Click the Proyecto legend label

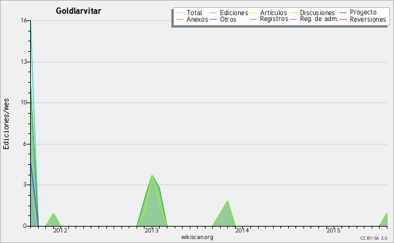tap(363, 12)
